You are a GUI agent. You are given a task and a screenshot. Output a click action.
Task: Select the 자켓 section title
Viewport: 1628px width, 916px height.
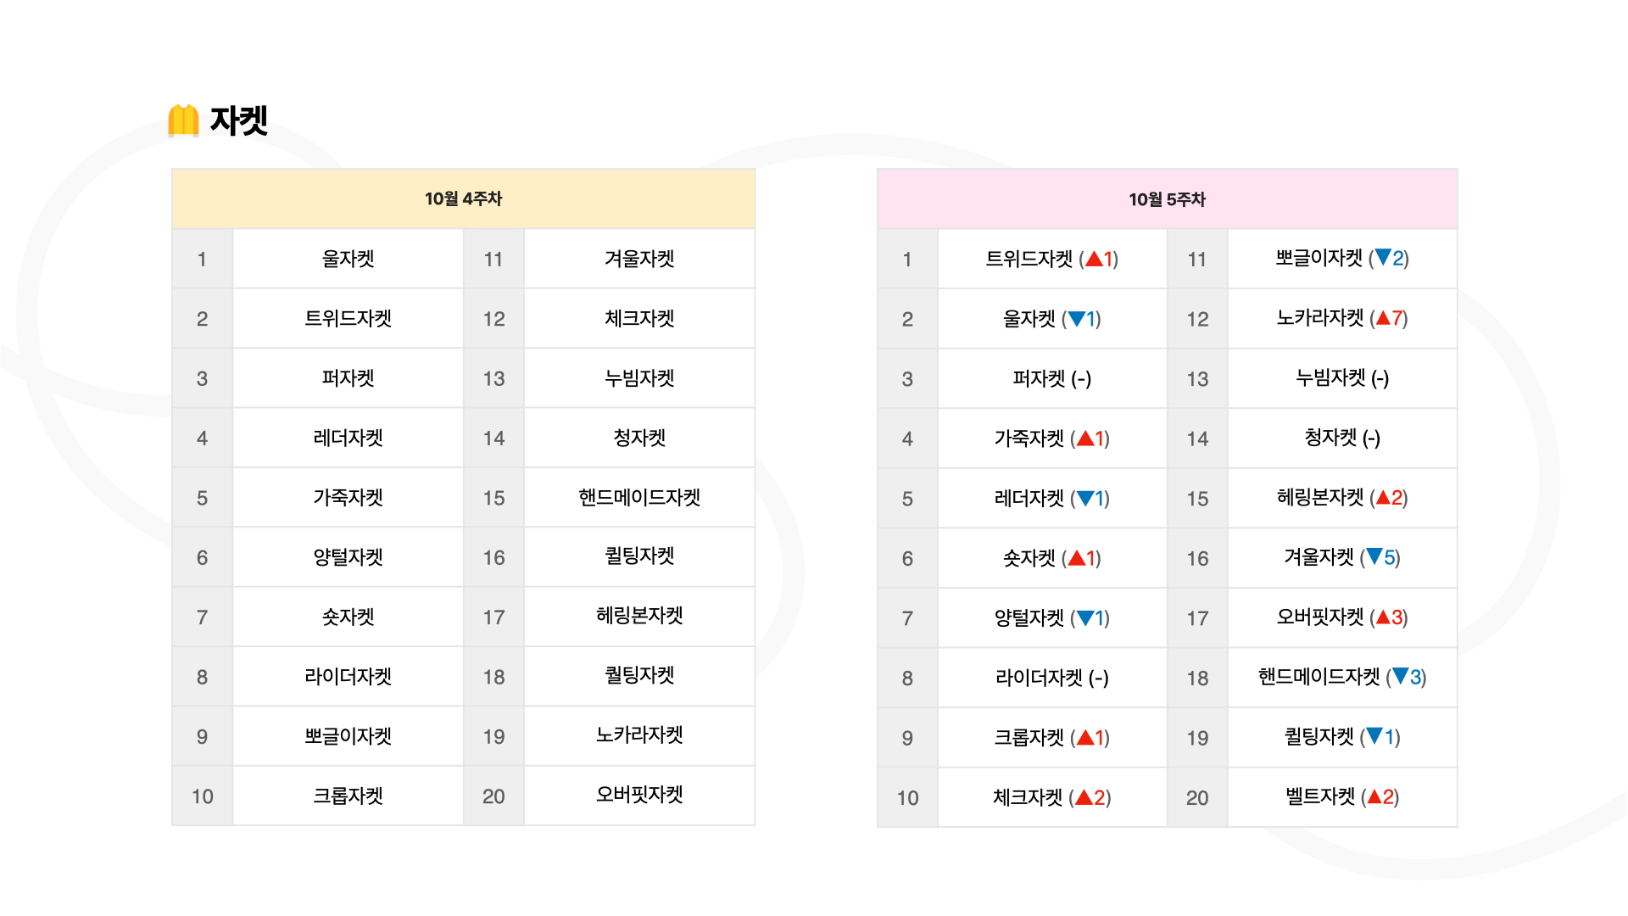[x=239, y=120]
